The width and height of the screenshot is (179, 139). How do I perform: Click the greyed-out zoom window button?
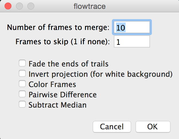click(x=31, y=6)
